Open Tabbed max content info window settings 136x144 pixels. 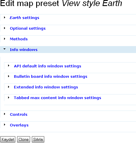pyautogui.click(x=58, y=98)
